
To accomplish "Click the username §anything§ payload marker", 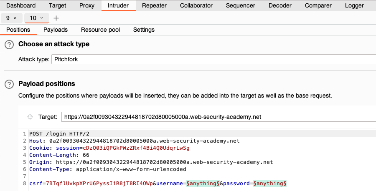I will (x=203, y=183).
